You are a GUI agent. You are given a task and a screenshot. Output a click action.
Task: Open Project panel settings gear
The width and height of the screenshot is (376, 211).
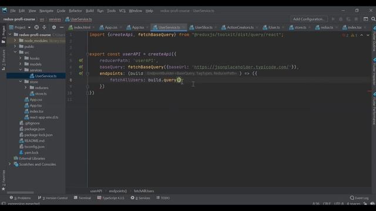54,28
